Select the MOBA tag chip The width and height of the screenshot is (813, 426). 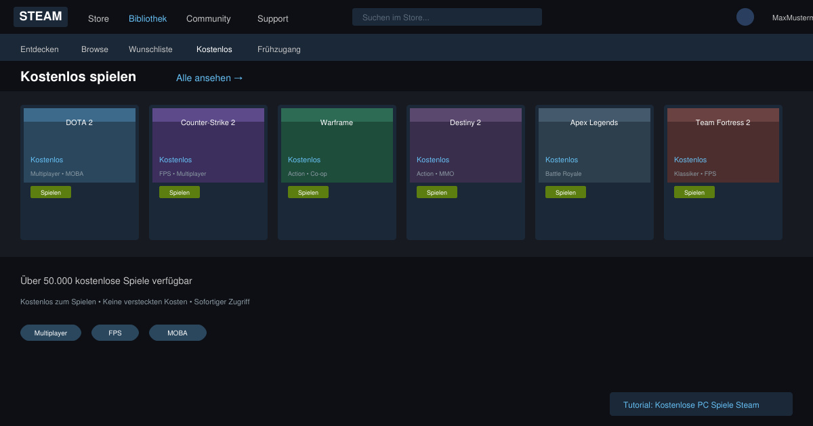coord(178,333)
